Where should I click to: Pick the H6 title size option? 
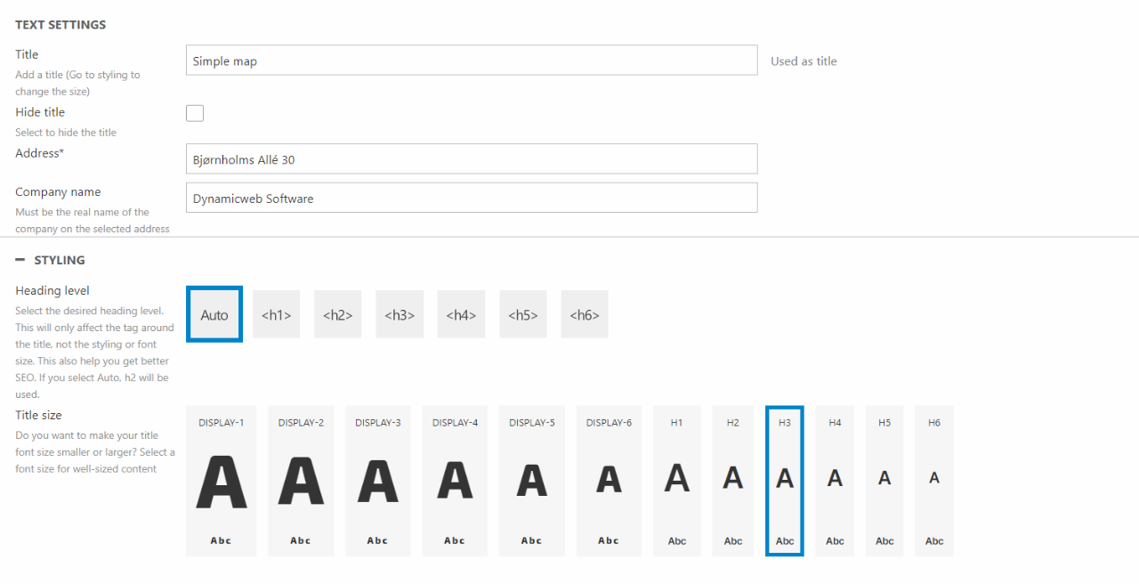[x=933, y=481]
